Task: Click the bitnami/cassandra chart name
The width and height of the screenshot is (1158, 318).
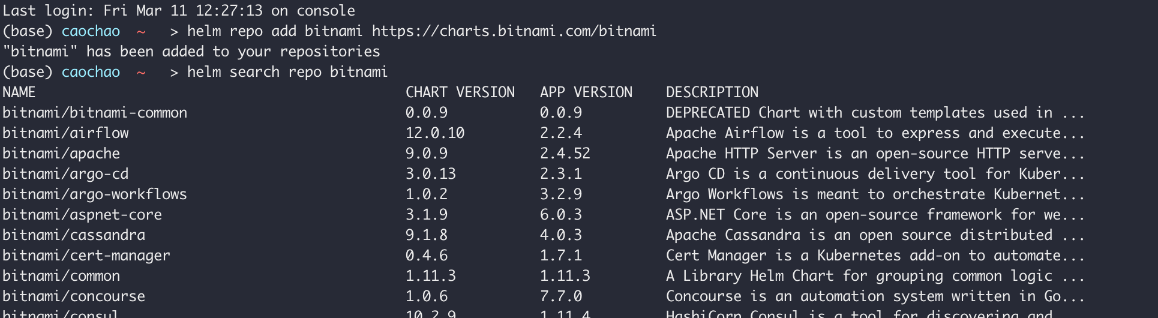Action: point(74,235)
